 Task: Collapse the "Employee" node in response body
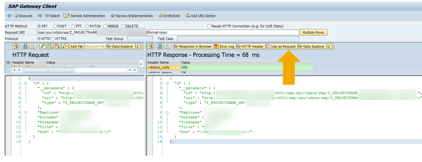pos(167,112)
